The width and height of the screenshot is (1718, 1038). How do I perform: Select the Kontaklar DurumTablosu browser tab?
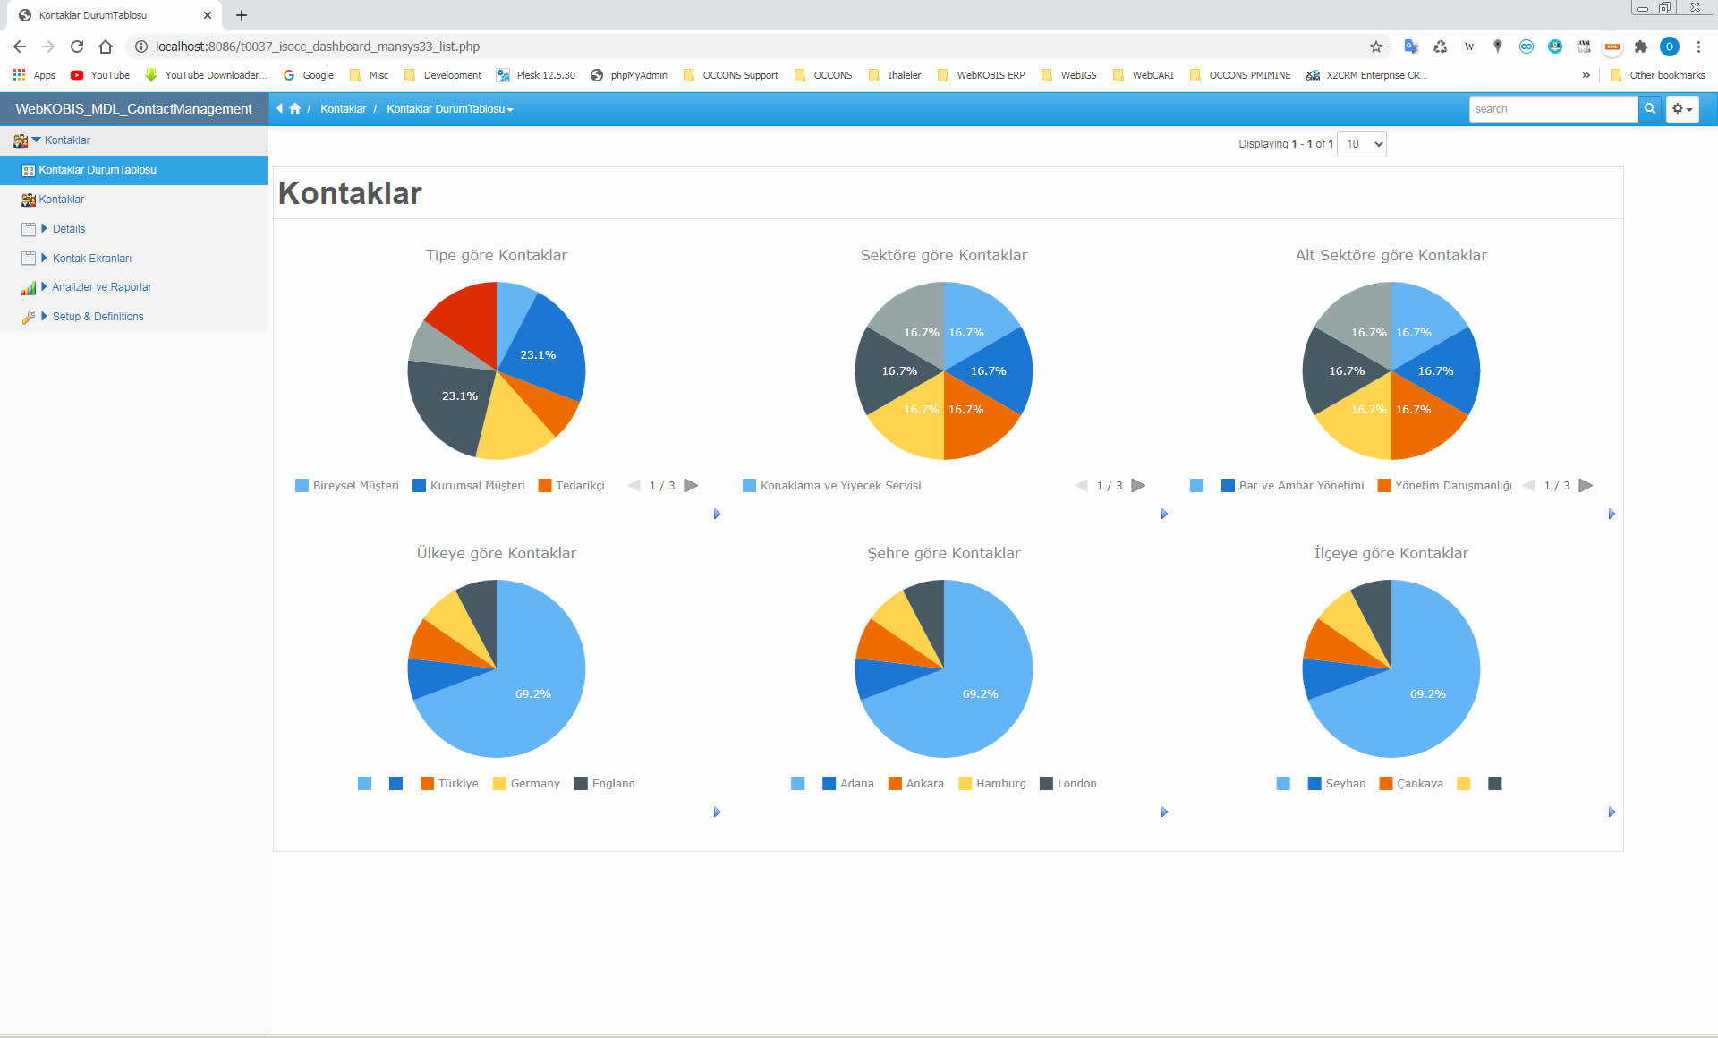tap(115, 15)
